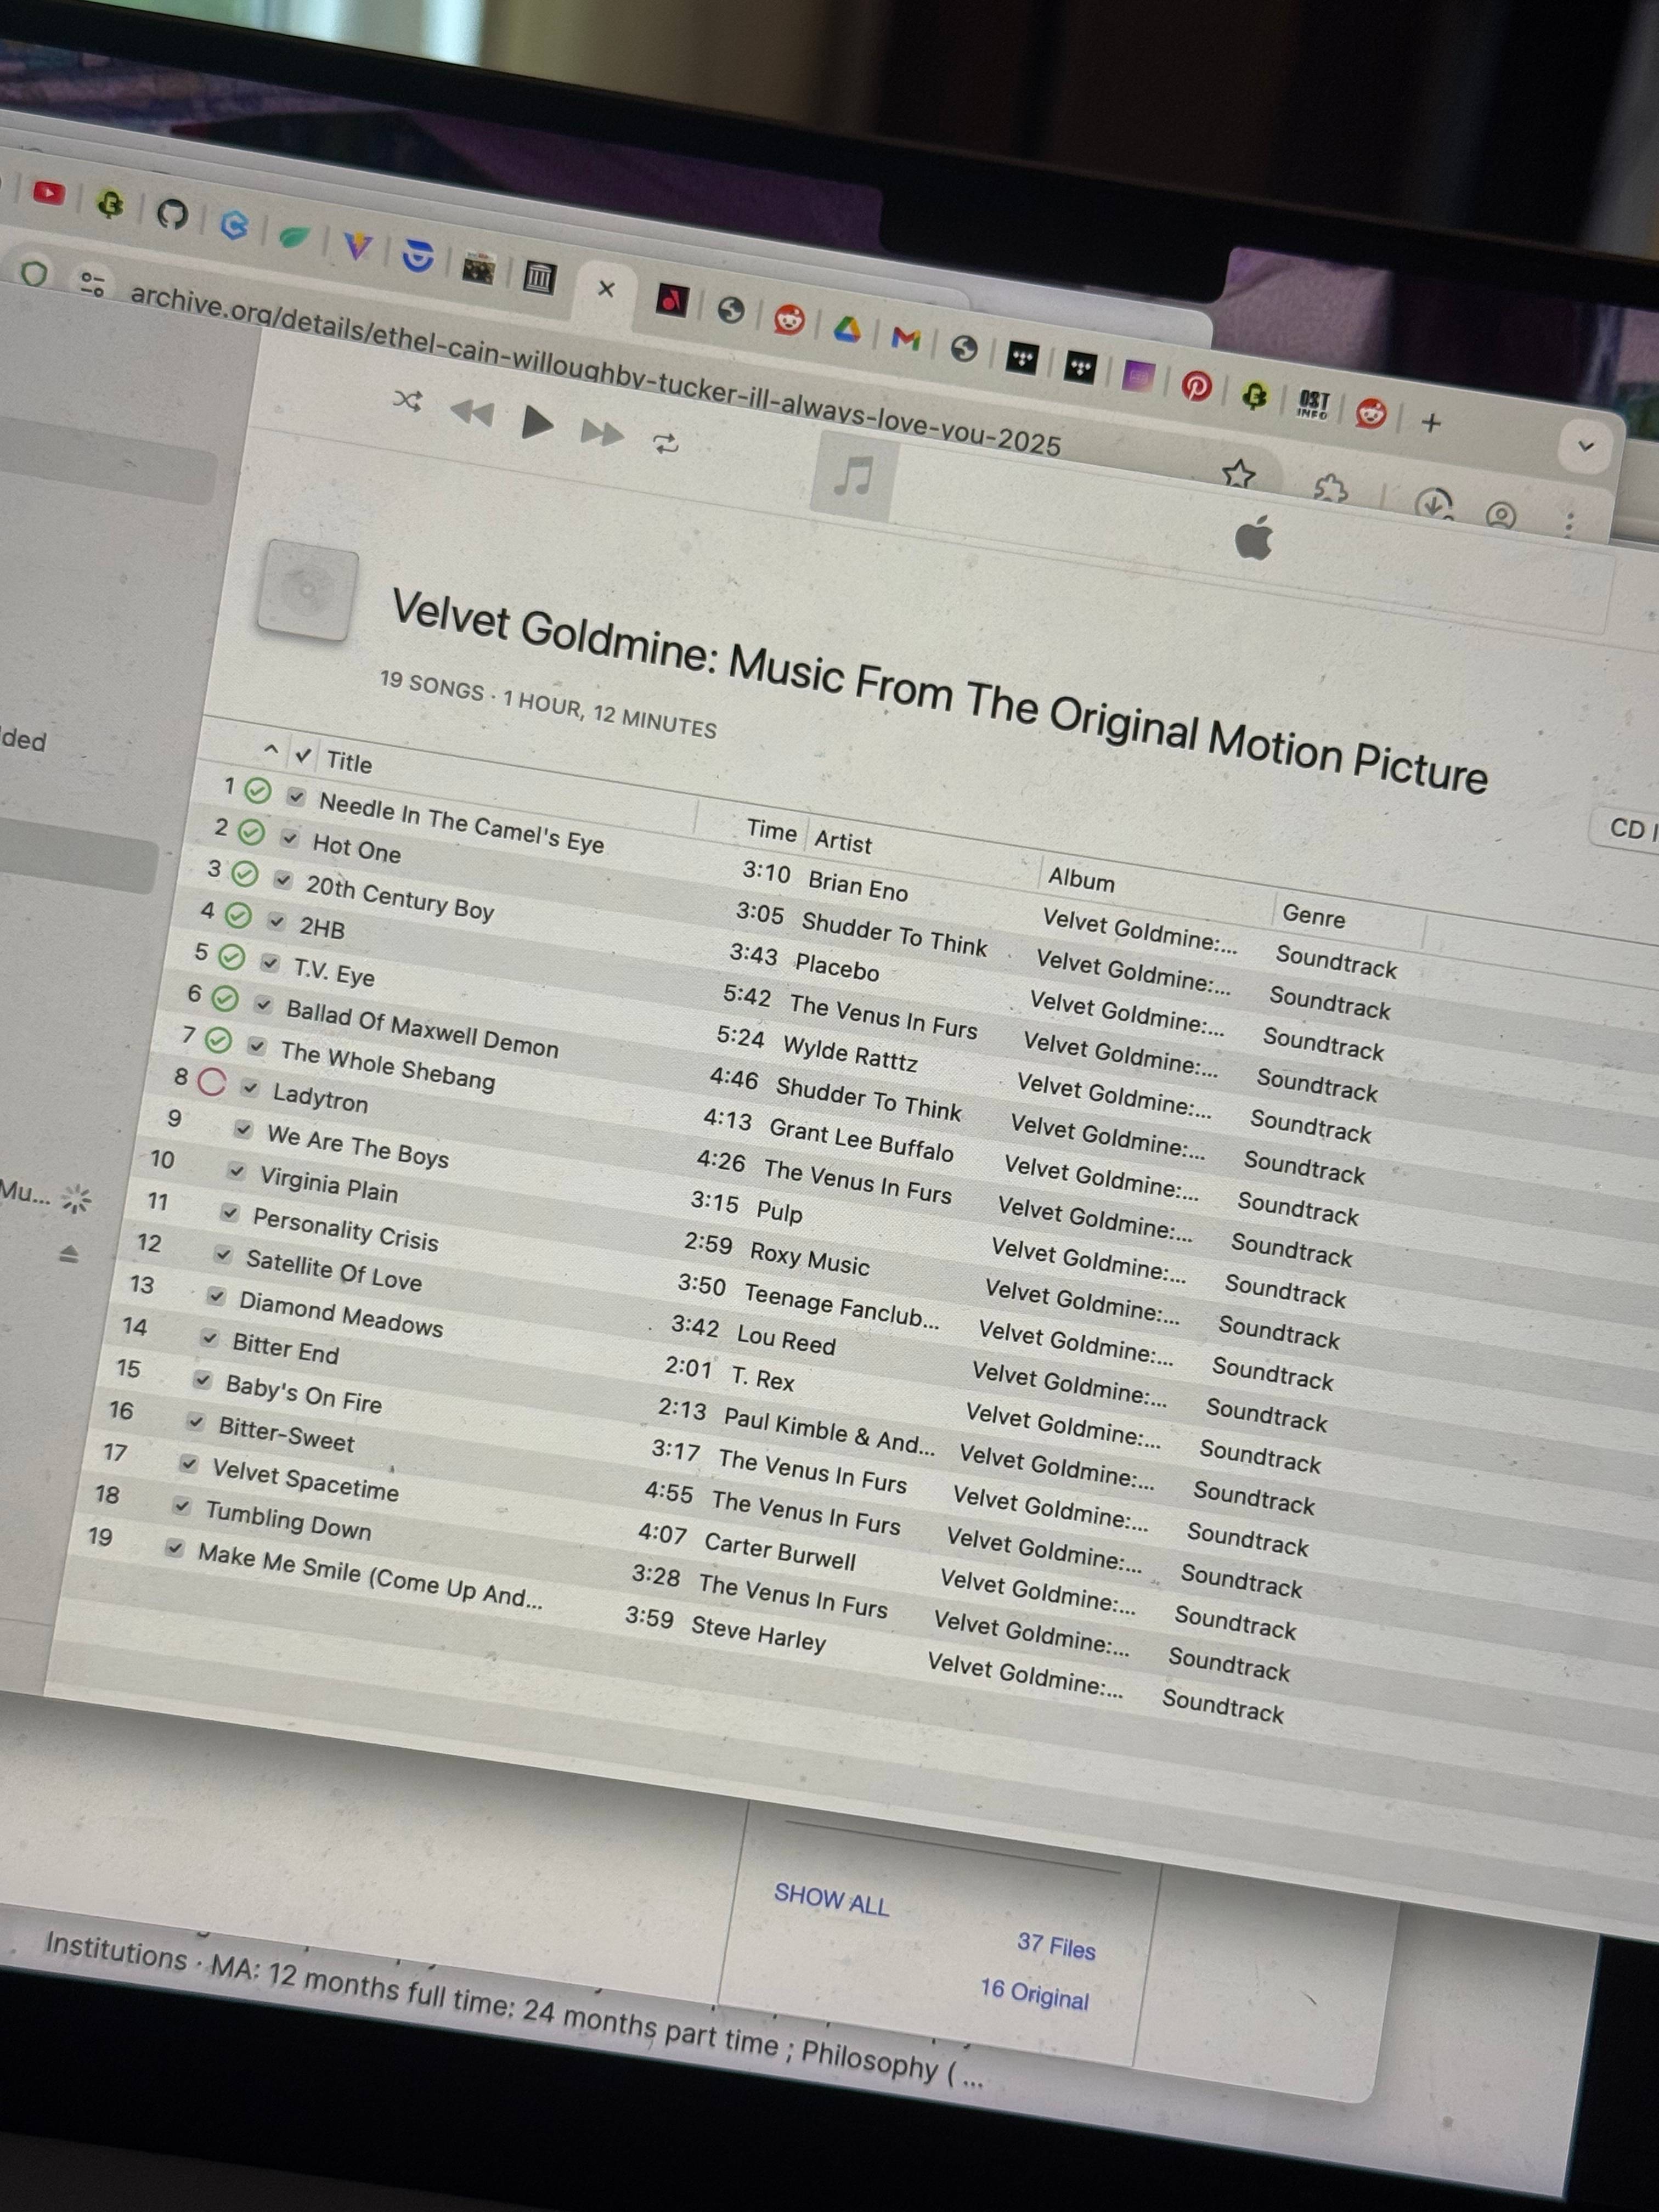Toggle the 2HB track checkbox
Image resolution: width=1659 pixels, height=2212 pixels.
click(x=277, y=922)
